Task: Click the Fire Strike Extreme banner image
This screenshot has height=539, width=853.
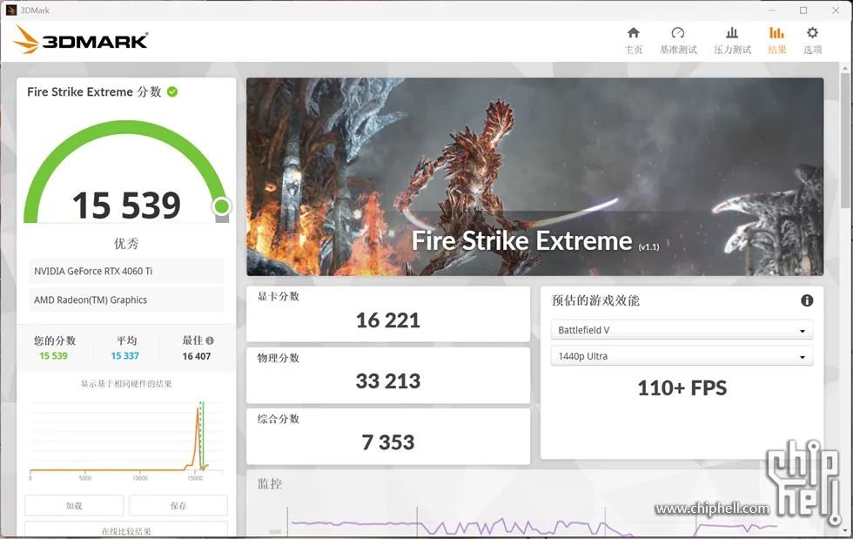Action: coord(534,177)
